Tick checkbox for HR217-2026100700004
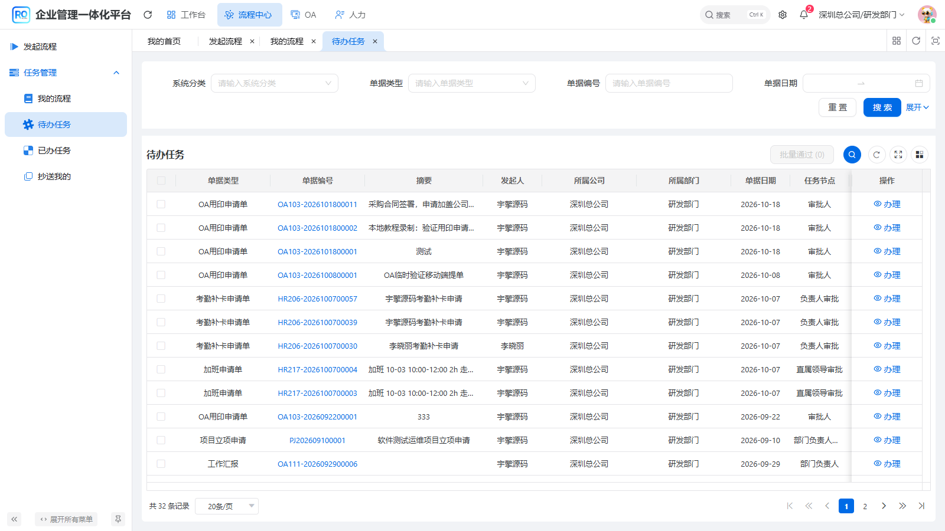The width and height of the screenshot is (945, 531). pyautogui.click(x=161, y=369)
